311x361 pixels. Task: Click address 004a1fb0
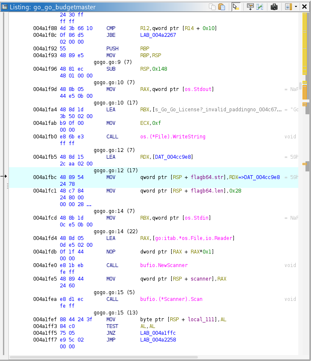(x=45, y=137)
